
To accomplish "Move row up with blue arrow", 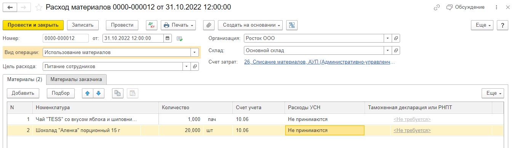I will tap(88, 93).
